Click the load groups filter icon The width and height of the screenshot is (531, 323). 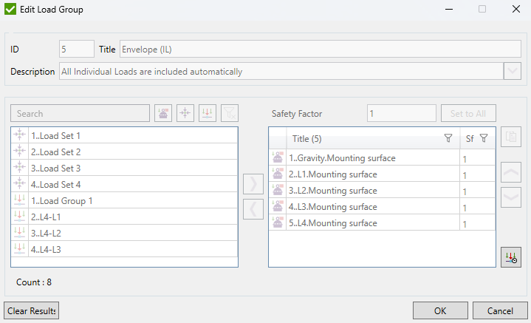[x=208, y=113]
